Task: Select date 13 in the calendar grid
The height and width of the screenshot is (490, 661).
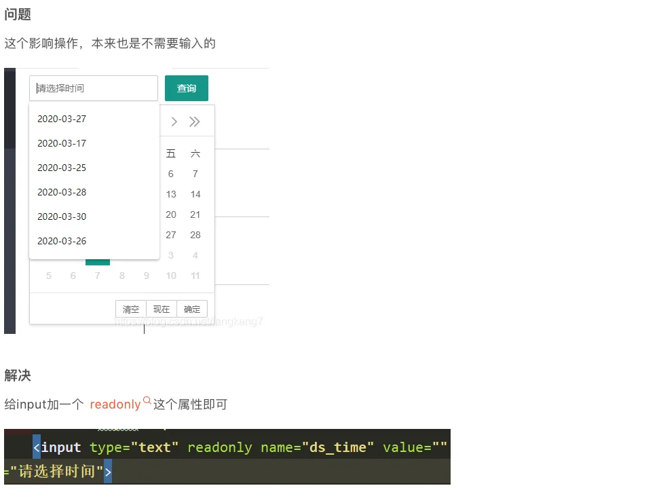Action: [170, 194]
